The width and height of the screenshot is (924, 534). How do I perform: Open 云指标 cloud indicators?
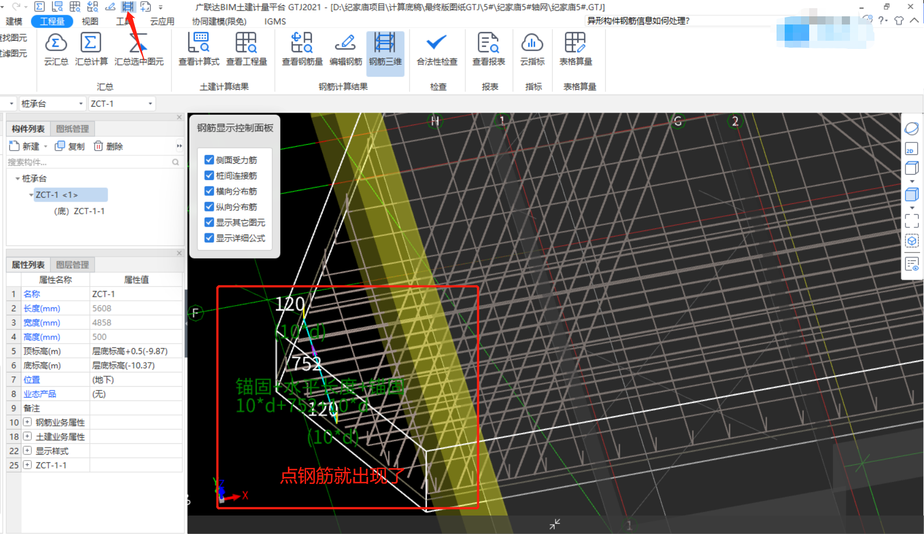(x=532, y=49)
